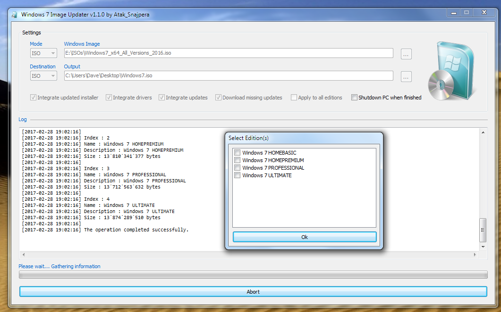The image size is (501, 312).
Task: Click log horizontal scroll left arrow
Action: (x=24, y=255)
